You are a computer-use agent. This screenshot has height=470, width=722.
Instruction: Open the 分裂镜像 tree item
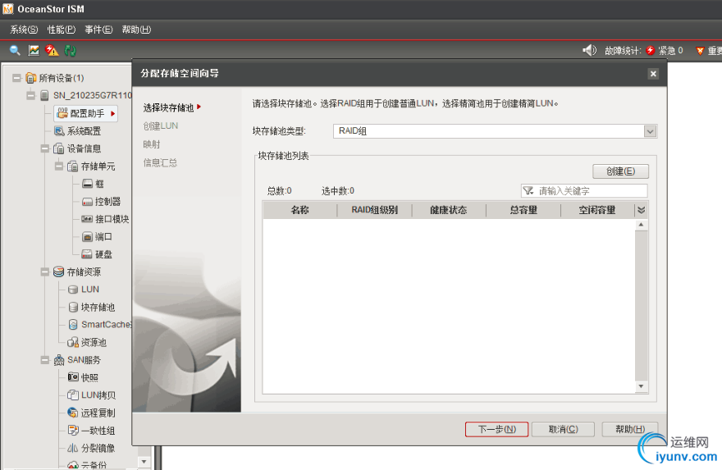[91, 448]
